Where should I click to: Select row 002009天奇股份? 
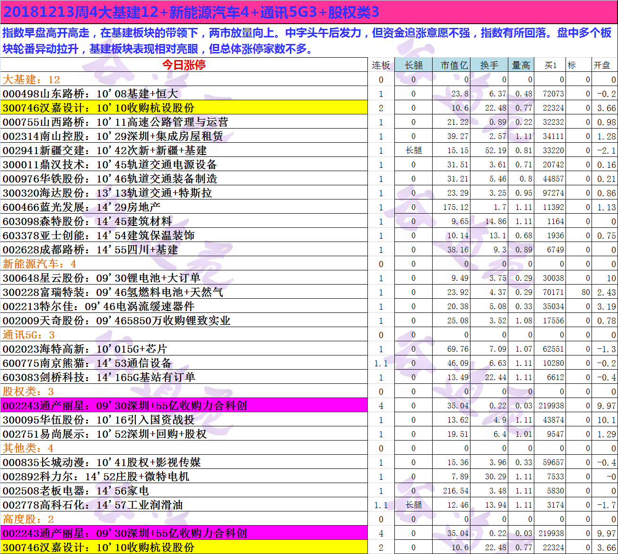click(184, 320)
